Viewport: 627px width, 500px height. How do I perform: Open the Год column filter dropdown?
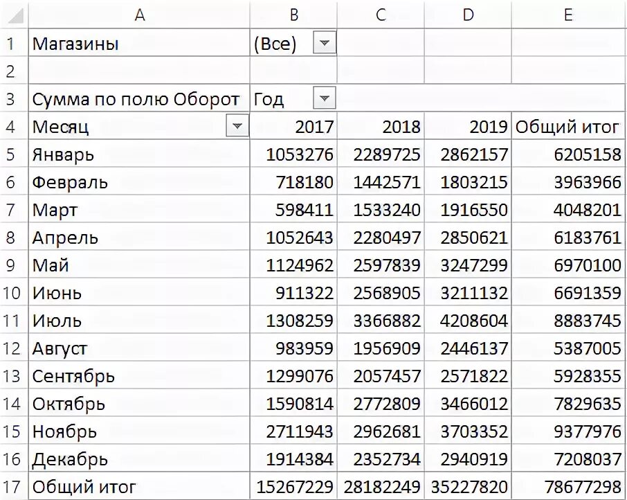(x=325, y=98)
